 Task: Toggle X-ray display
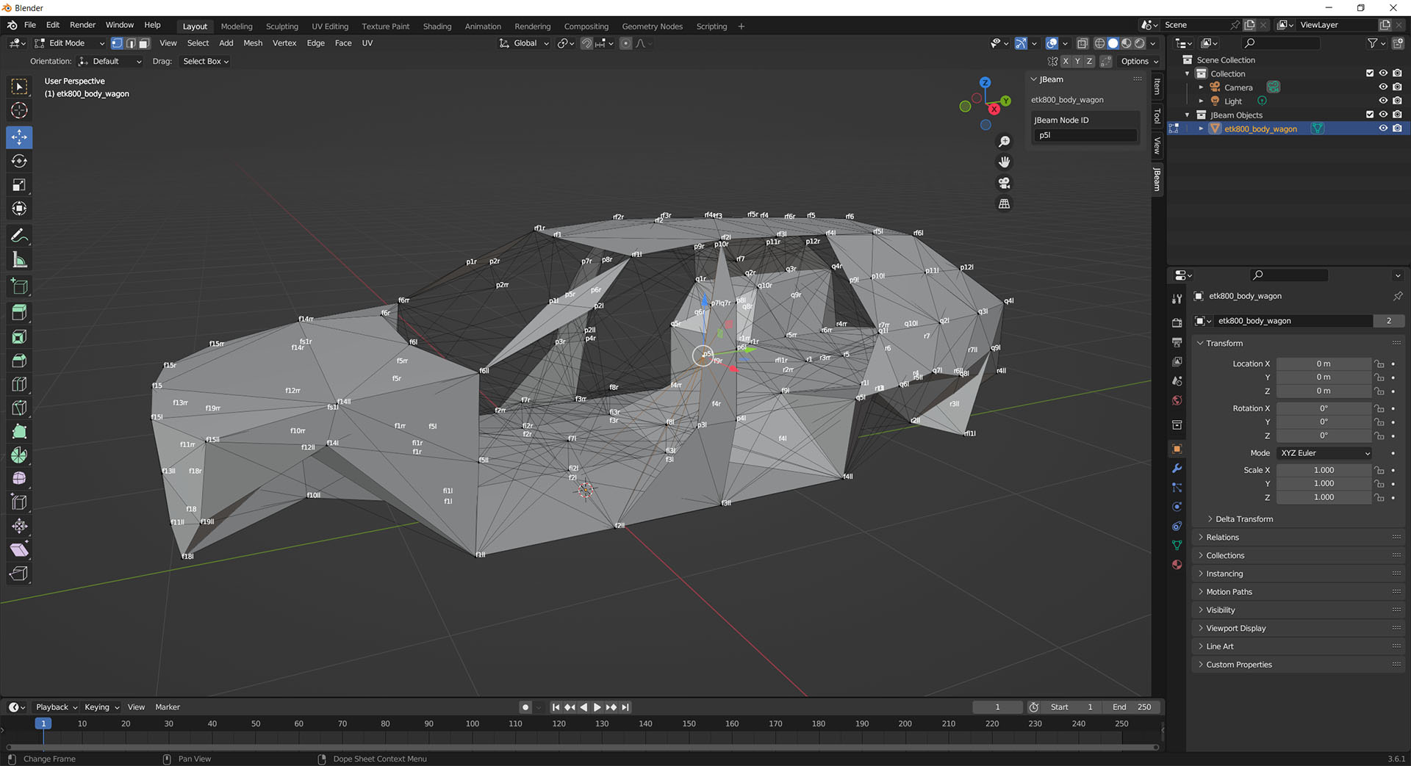[1083, 43]
